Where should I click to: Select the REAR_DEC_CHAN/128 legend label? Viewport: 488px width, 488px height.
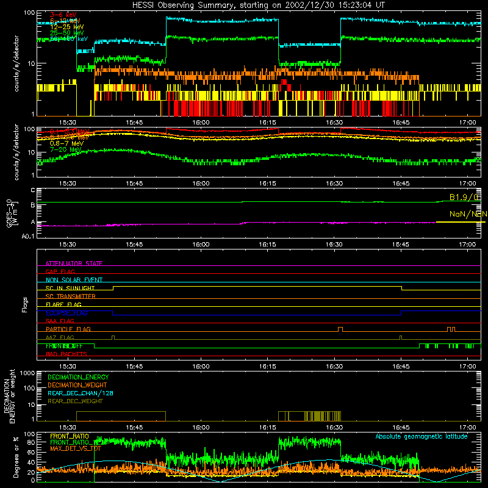(x=81, y=393)
